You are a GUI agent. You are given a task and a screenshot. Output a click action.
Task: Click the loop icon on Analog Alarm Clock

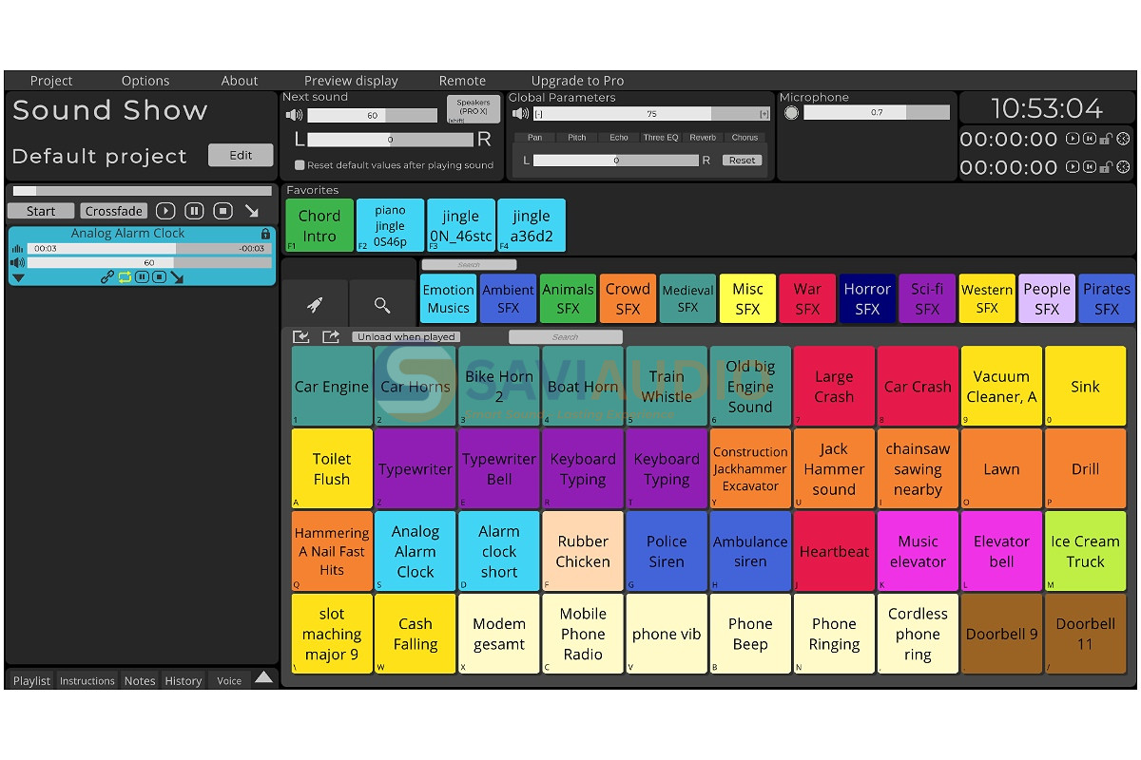[125, 277]
